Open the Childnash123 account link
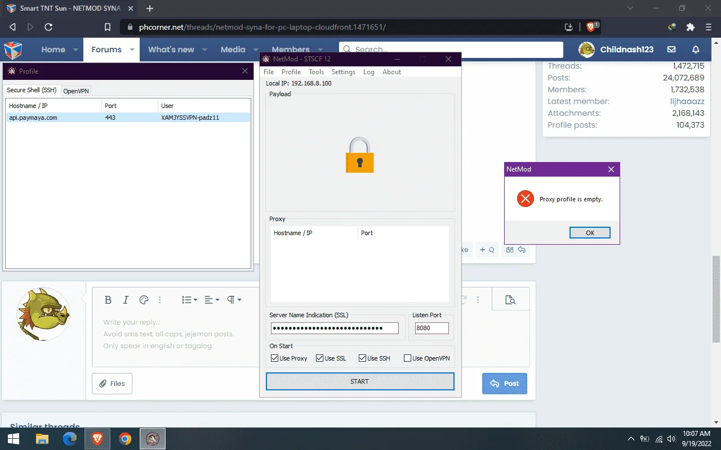The image size is (721, 450). click(x=616, y=49)
